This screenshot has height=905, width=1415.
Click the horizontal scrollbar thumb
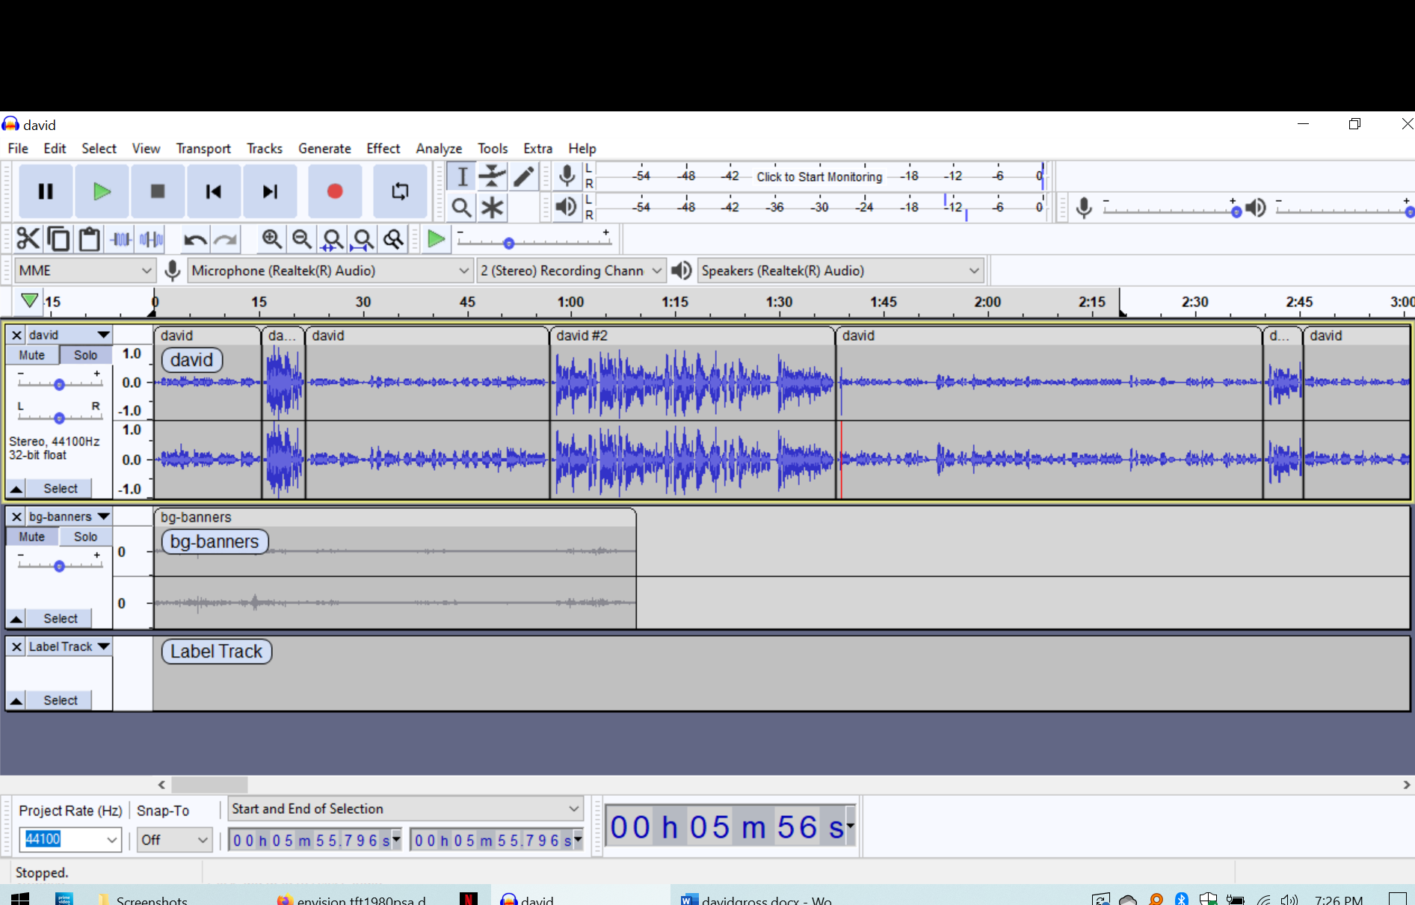coord(209,785)
